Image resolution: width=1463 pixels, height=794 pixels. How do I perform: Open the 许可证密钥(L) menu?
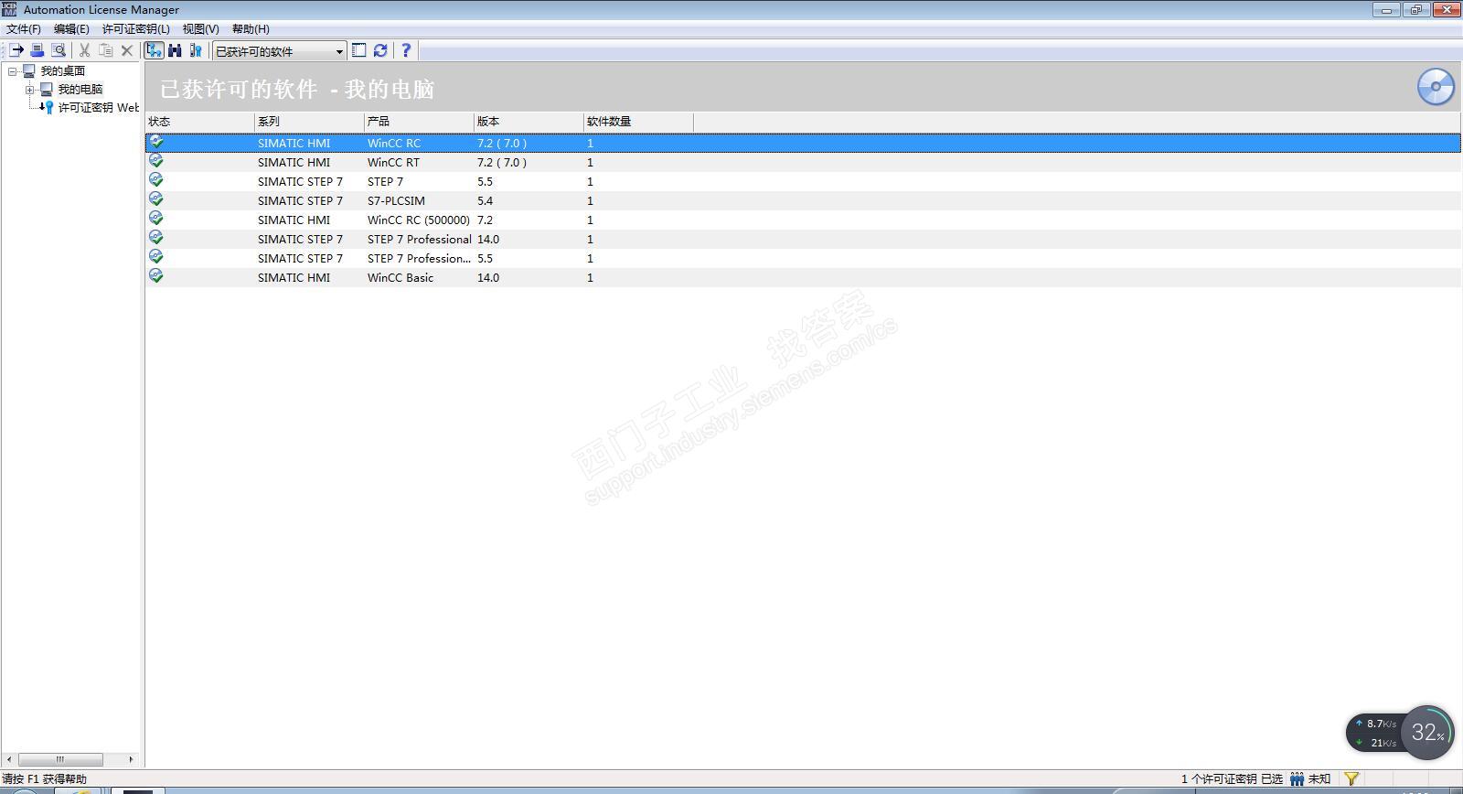(x=136, y=28)
